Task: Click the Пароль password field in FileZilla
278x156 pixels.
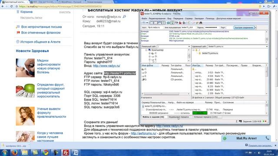Action: tap(212, 28)
